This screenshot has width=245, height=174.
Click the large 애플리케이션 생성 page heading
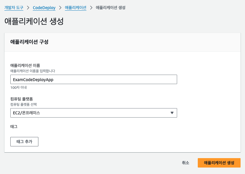(x=34, y=21)
